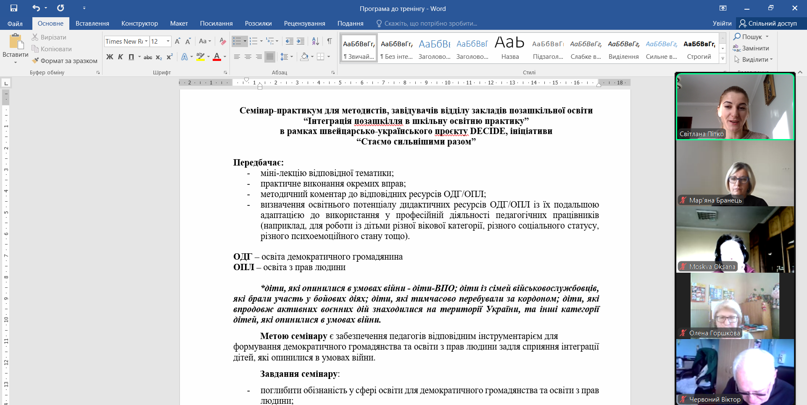807x405 pixels.
Task: Toggle italic formatting (К) button
Action: click(x=120, y=57)
